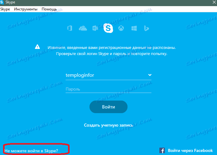
Task: Click the Bing icon
Action: point(147,28)
